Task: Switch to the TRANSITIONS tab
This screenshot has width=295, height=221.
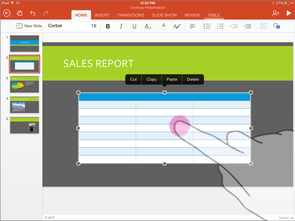Action: point(130,15)
